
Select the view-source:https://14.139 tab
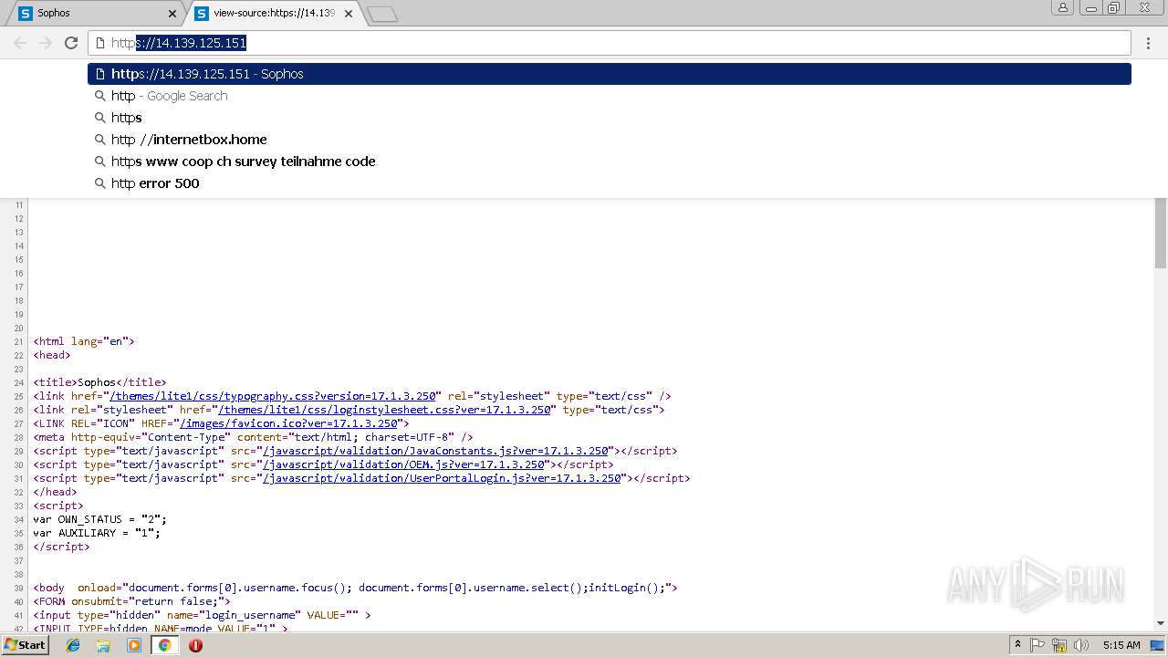(274, 14)
